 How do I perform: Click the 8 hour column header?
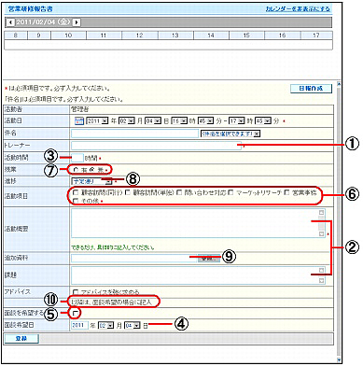[x=16, y=35]
